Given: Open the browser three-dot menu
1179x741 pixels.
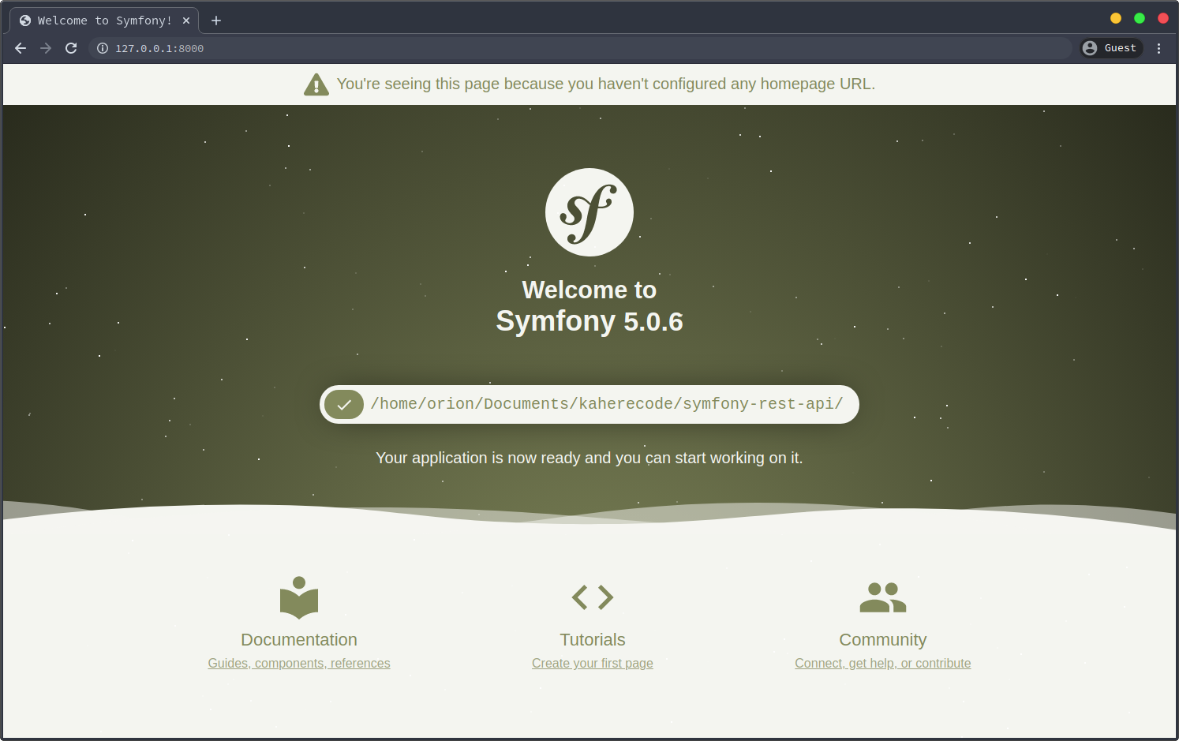Looking at the screenshot, I should click(1158, 48).
